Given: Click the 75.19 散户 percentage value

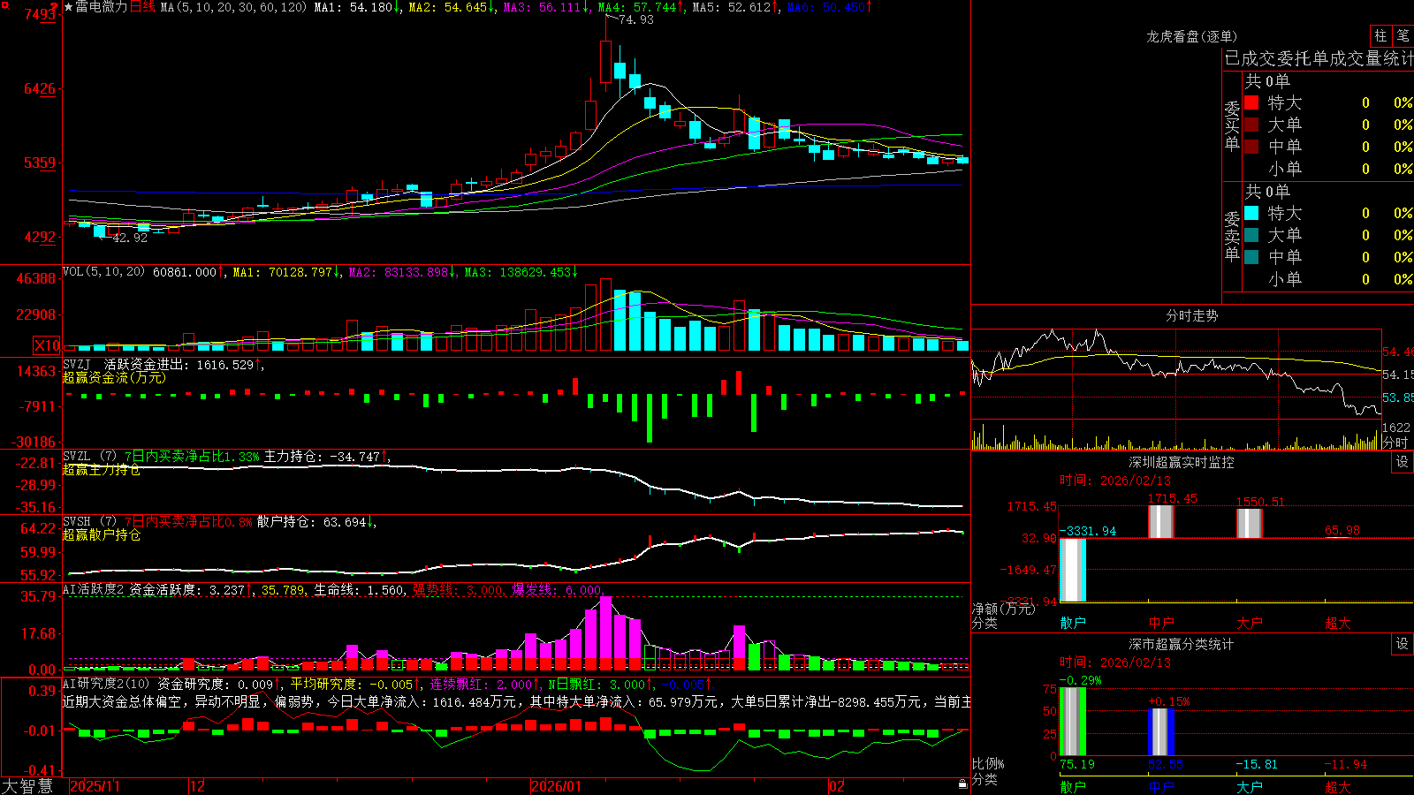Looking at the screenshot, I should (1076, 764).
